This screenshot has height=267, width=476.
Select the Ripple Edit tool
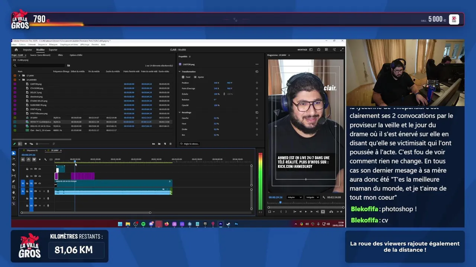[14, 164]
